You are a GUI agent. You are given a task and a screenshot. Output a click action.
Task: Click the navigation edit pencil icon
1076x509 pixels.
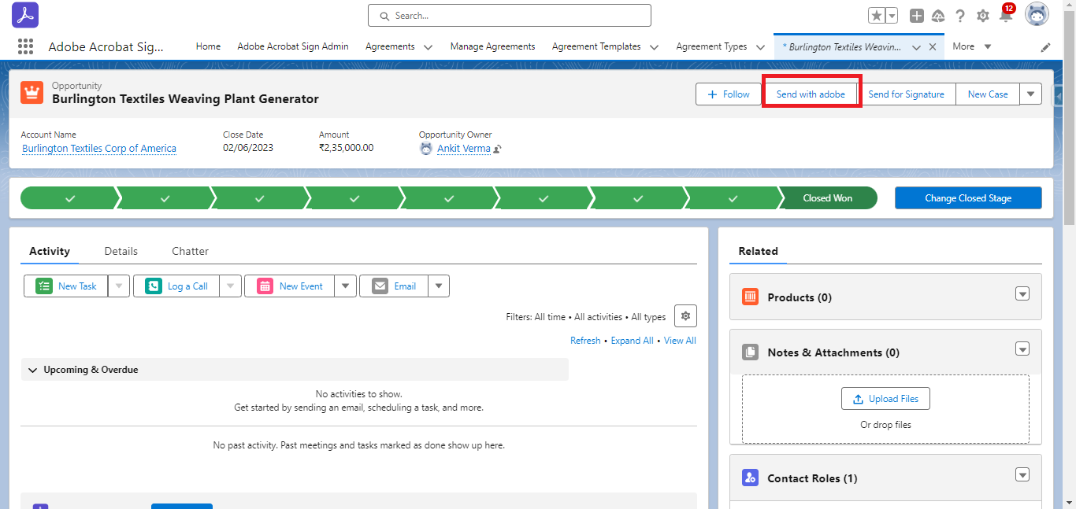coord(1046,47)
